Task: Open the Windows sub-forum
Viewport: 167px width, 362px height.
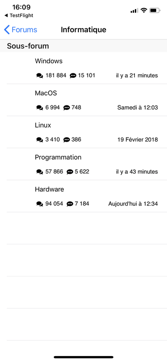Action: pyautogui.click(x=83, y=68)
